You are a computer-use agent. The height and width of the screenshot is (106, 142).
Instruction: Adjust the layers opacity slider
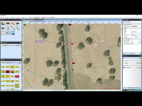point(134,88)
